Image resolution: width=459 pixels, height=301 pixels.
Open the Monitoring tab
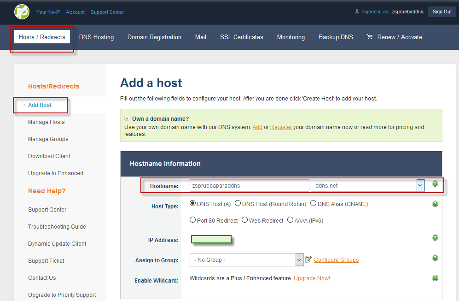(x=291, y=37)
